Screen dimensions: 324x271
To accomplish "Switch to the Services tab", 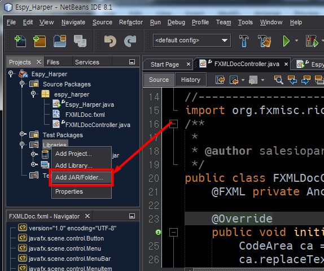I will point(87,62).
